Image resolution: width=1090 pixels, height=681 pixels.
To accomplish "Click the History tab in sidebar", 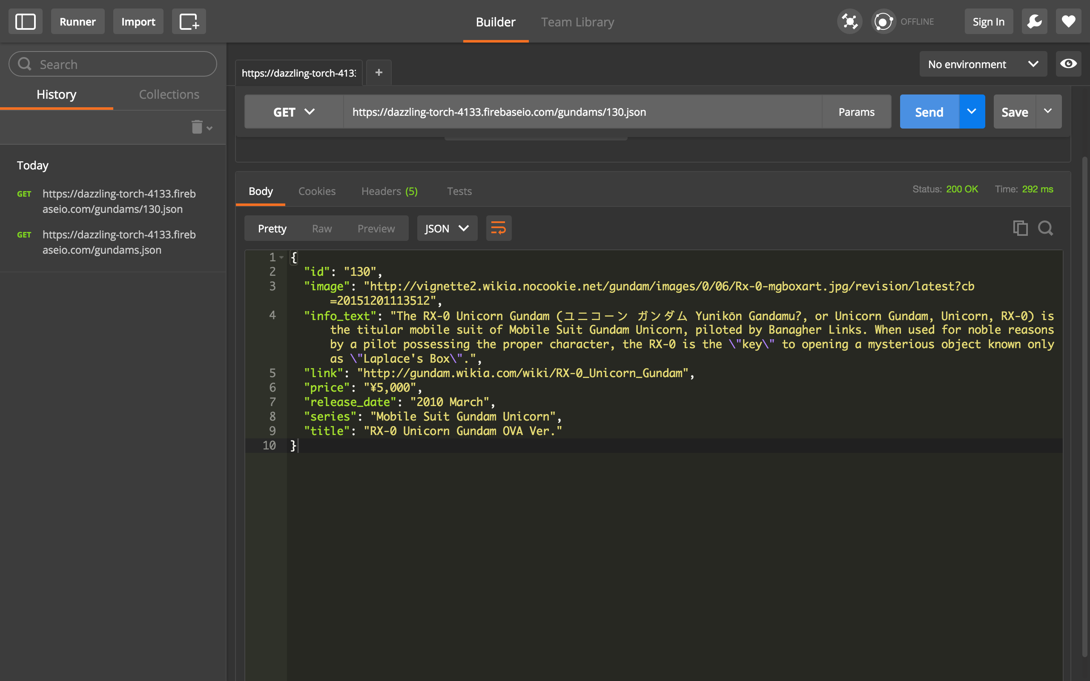I will (57, 93).
